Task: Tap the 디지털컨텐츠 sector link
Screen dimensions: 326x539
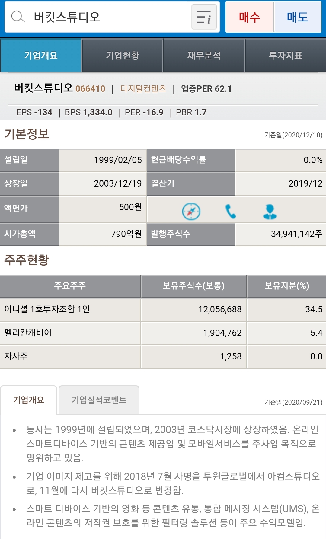Action: point(143,88)
